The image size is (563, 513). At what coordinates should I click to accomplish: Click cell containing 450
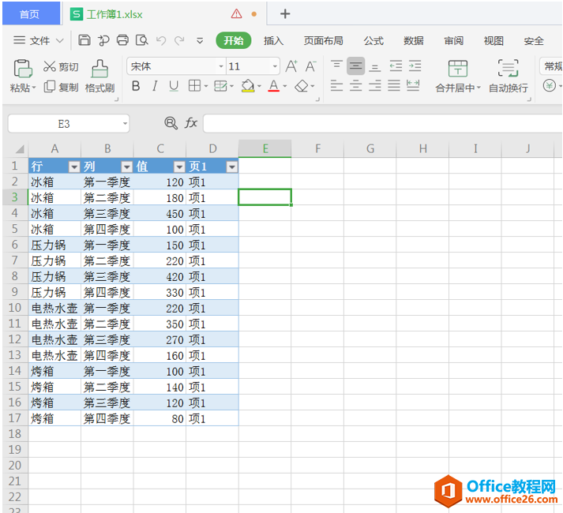coord(160,214)
